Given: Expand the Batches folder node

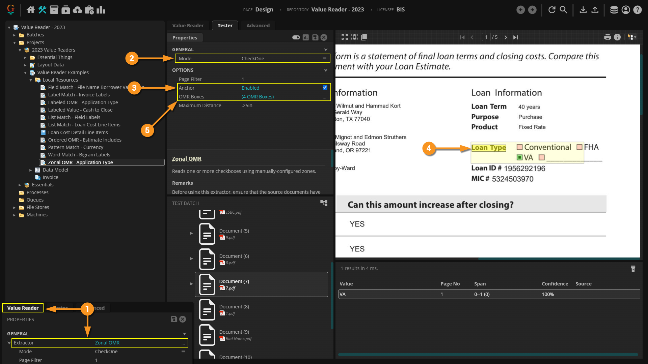Looking at the screenshot, I should 15,35.
